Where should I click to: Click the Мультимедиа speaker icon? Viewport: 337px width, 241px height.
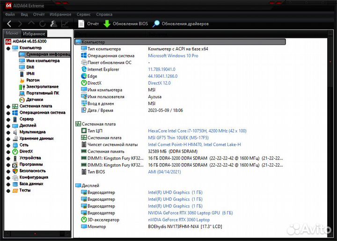click(15, 132)
